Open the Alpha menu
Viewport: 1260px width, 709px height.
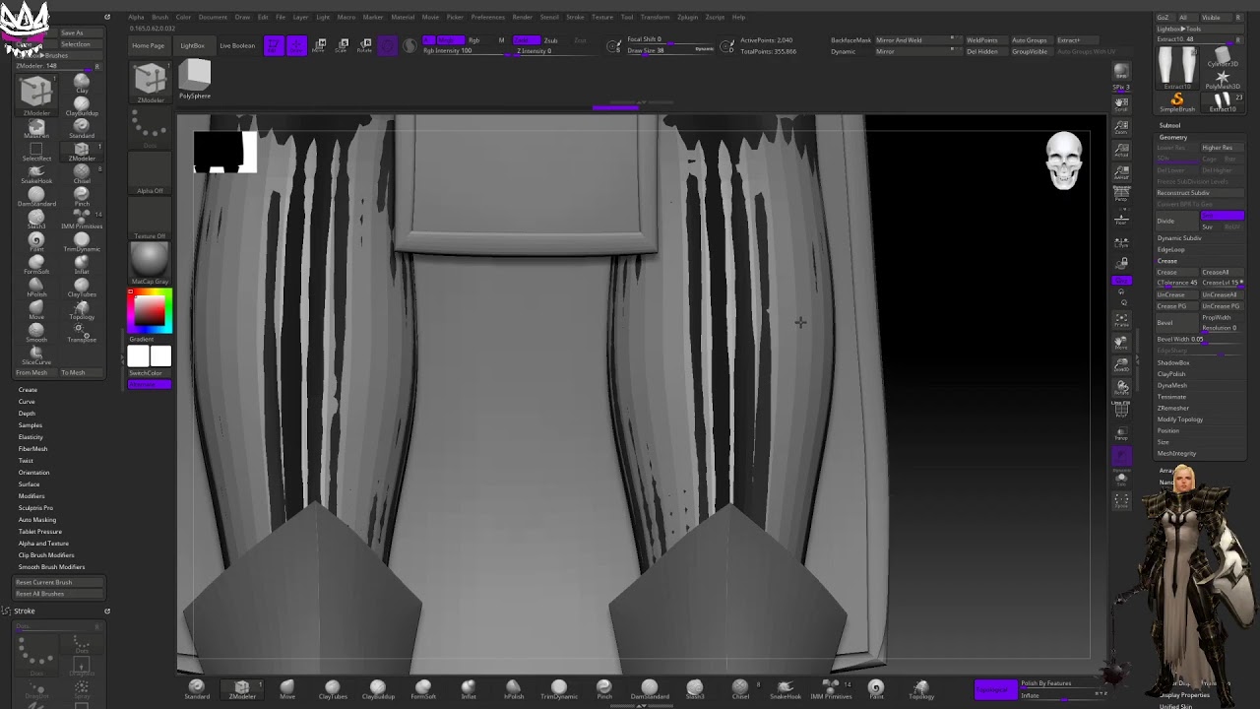(x=136, y=17)
